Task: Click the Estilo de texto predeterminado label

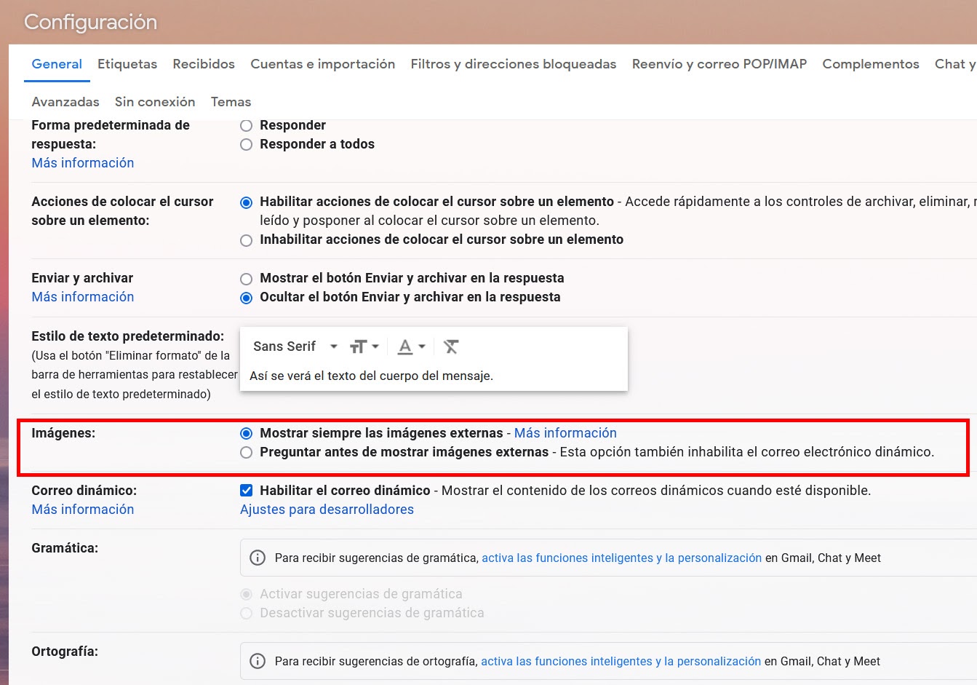Action: coord(128,336)
